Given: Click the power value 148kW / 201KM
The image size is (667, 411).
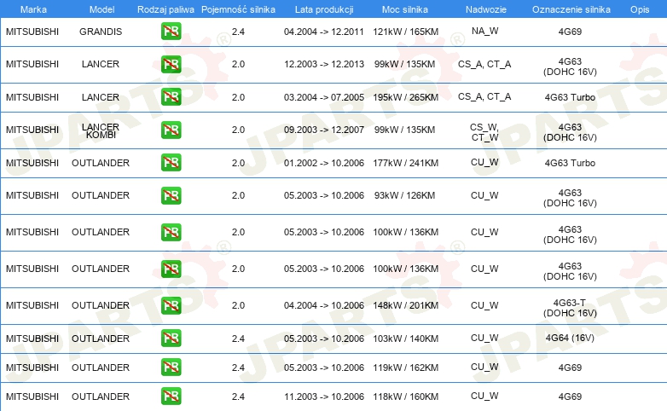Looking at the screenshot, I should 405,305.
